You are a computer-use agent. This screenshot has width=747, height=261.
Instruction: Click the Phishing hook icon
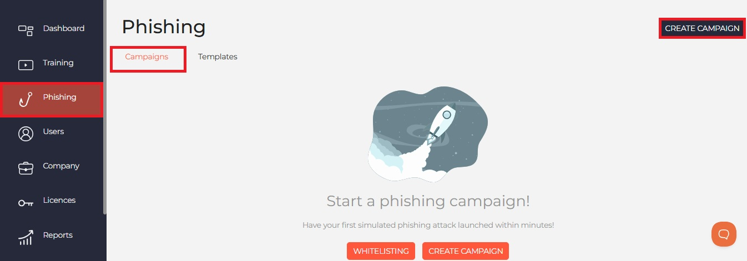click(x=26, y=99)
